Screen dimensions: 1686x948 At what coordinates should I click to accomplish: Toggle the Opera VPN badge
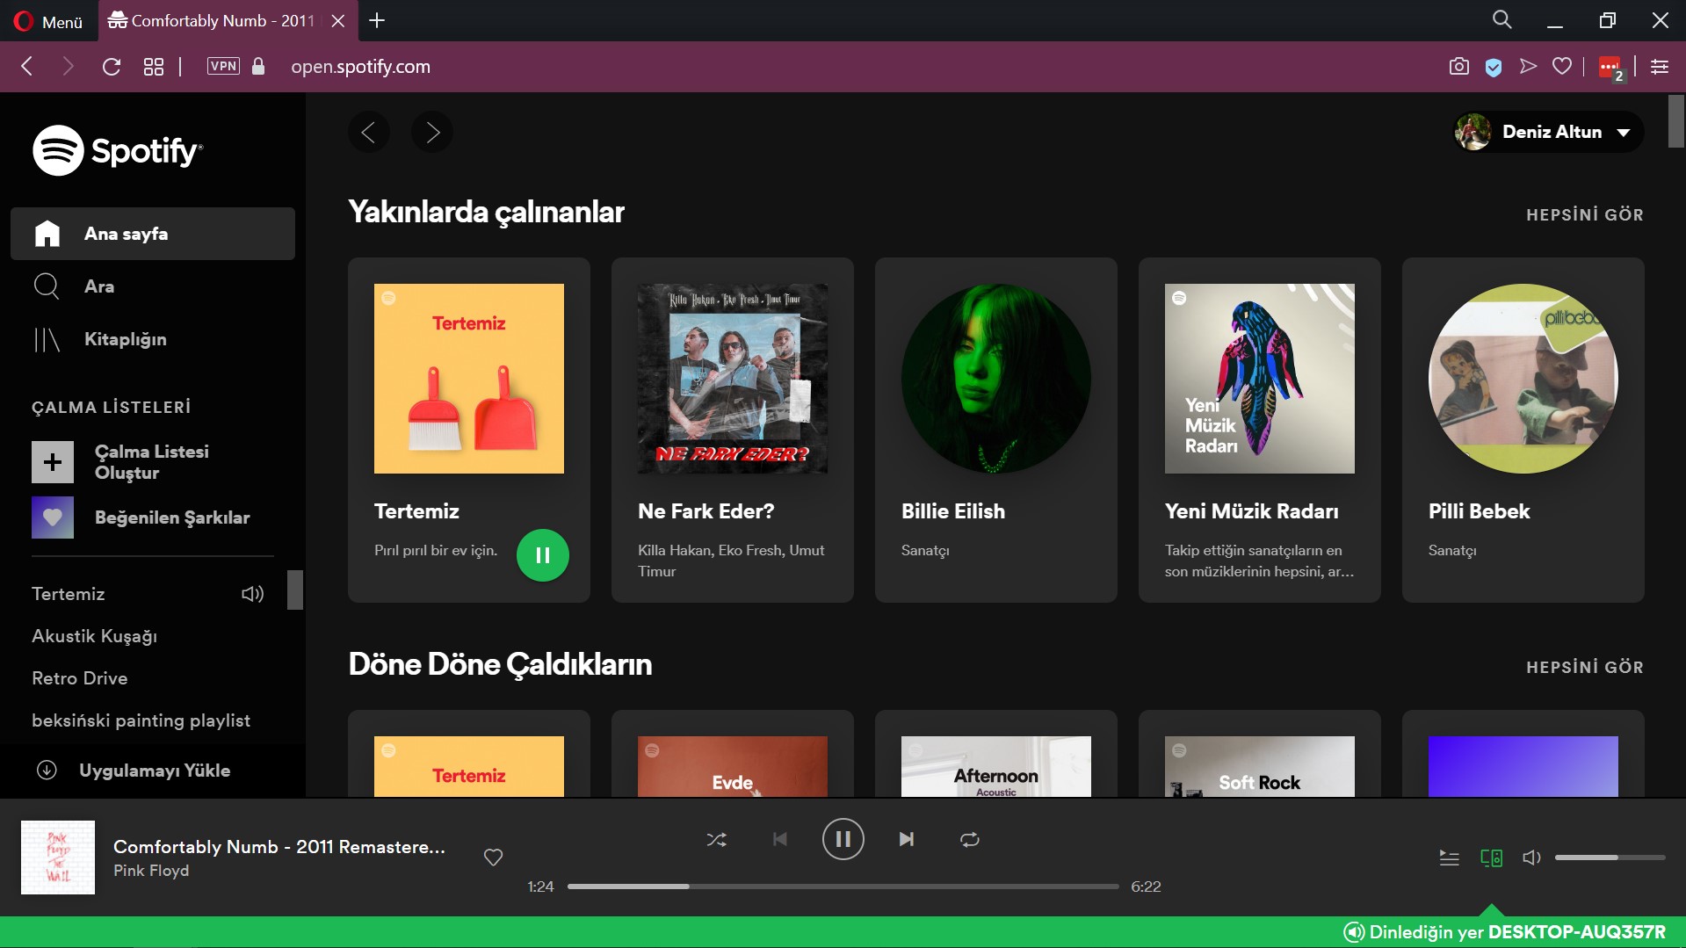pos(223,67)
